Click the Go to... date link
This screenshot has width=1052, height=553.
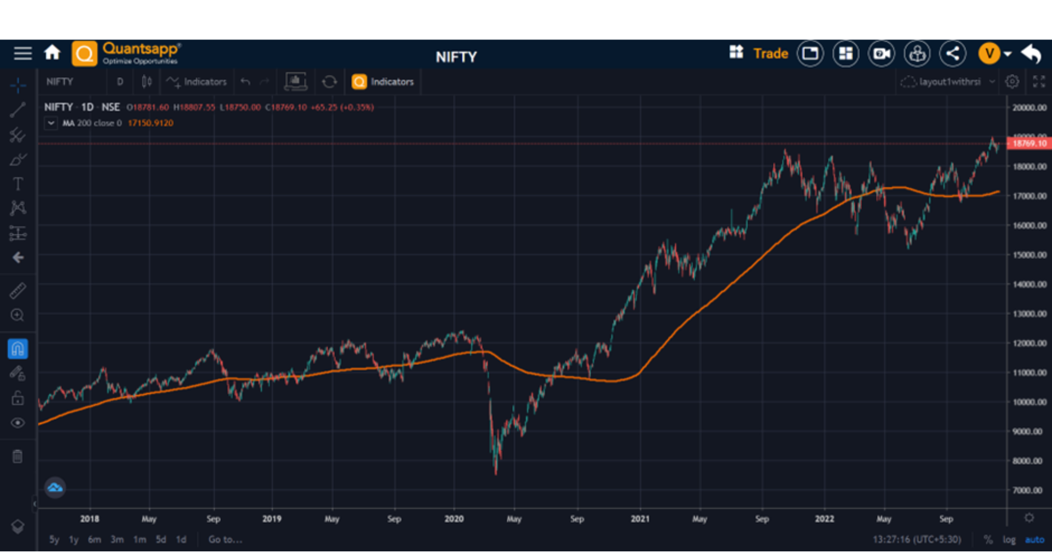[225, 539]
